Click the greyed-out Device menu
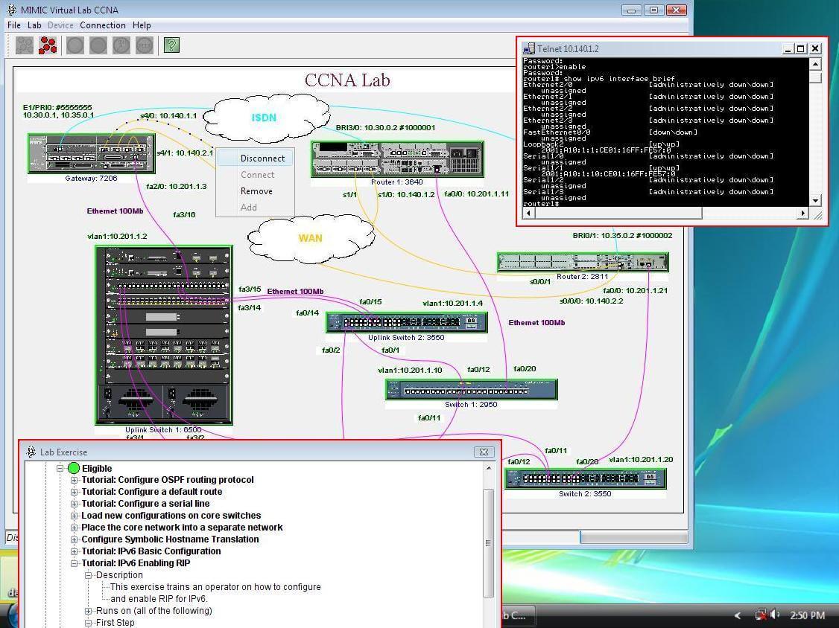 click(x=60, y=25)
